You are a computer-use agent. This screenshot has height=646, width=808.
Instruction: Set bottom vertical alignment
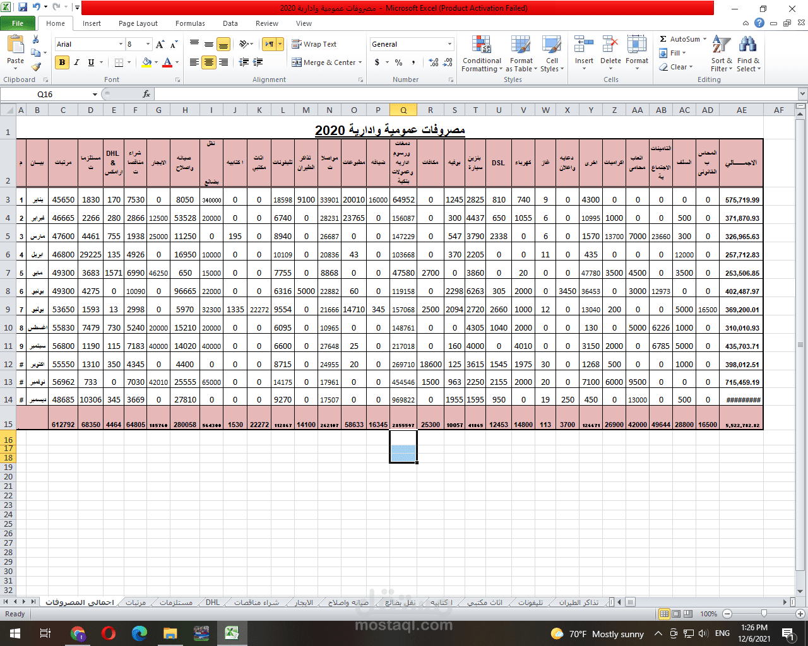(x=223, y=44)
